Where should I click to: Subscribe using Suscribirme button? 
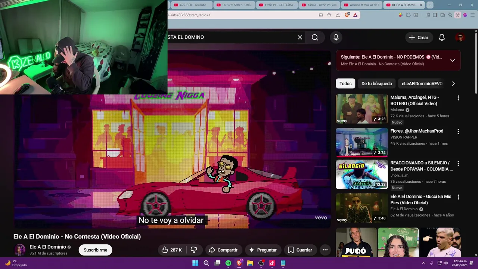(95, 250)
